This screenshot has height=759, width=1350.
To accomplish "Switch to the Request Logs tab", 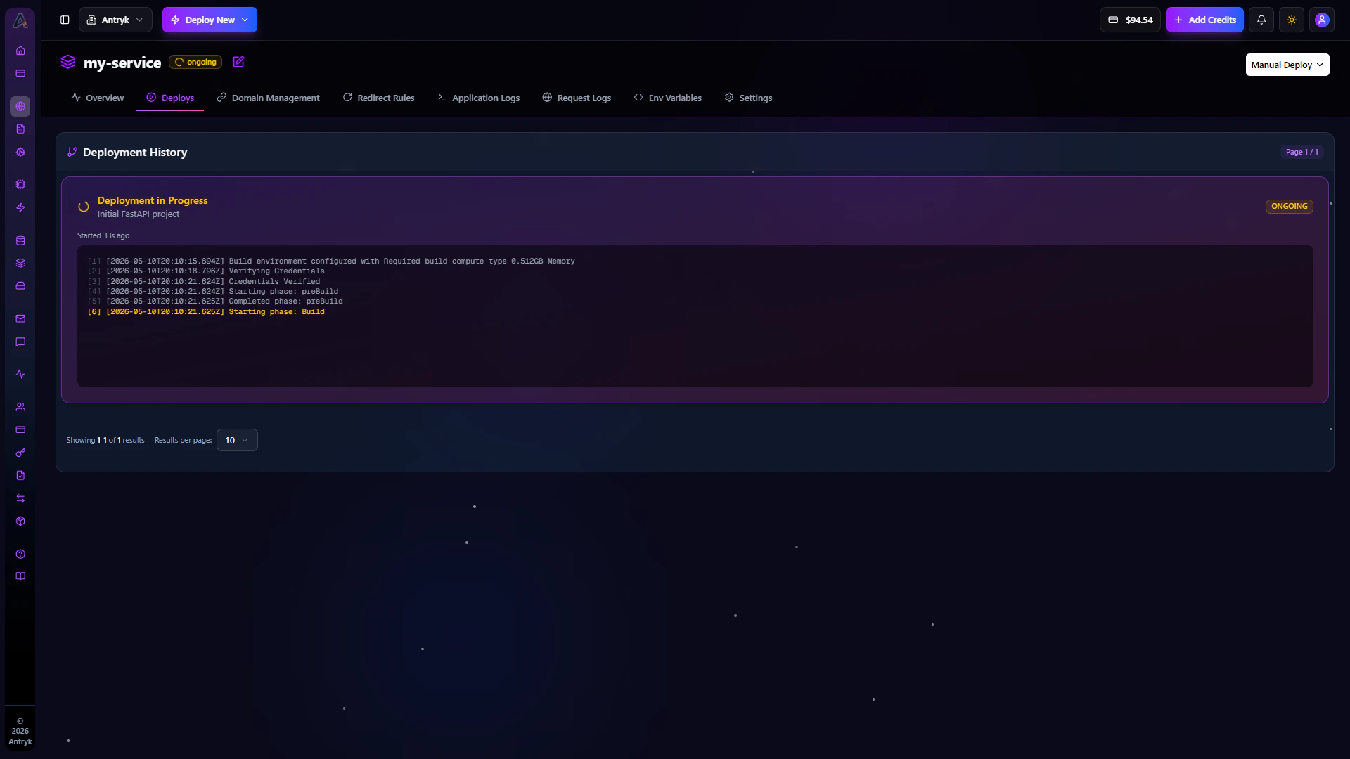I will (x=577, y=98).
